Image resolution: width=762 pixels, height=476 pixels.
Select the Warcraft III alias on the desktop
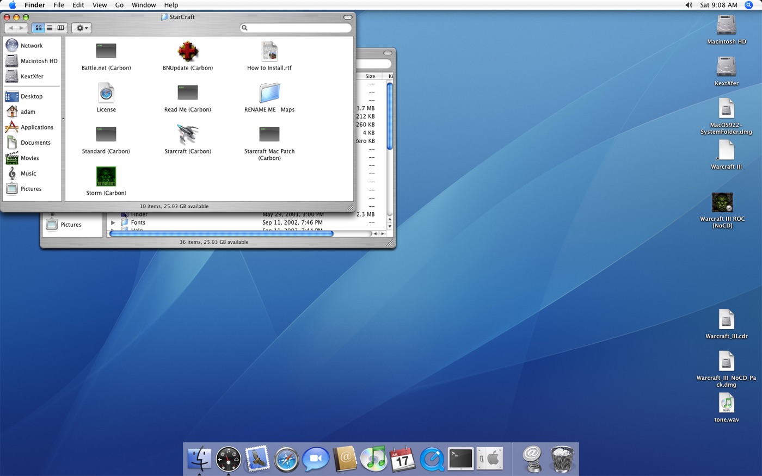[x=726, y=150]
